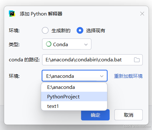Click the 生成新的 label text

click(x=61, y=31)
